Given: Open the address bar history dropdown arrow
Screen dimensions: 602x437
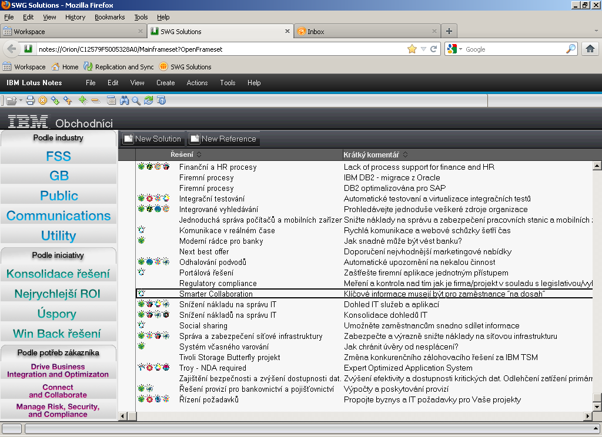Looking at the screenshot, I should tap(423, 49).
